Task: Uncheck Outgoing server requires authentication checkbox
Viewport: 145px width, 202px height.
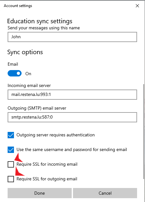Action: point(11,135)
